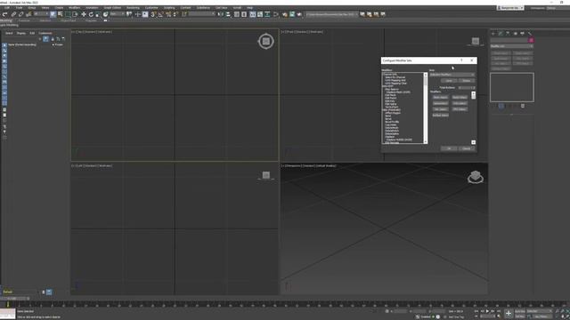570x320 pixels.
Task: Open the Sets dropdown in Configure Modifier Sets
Action: coord(452,75)
